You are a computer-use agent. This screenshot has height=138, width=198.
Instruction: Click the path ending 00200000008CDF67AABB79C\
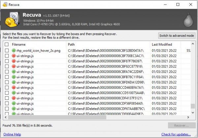[106, 109]
